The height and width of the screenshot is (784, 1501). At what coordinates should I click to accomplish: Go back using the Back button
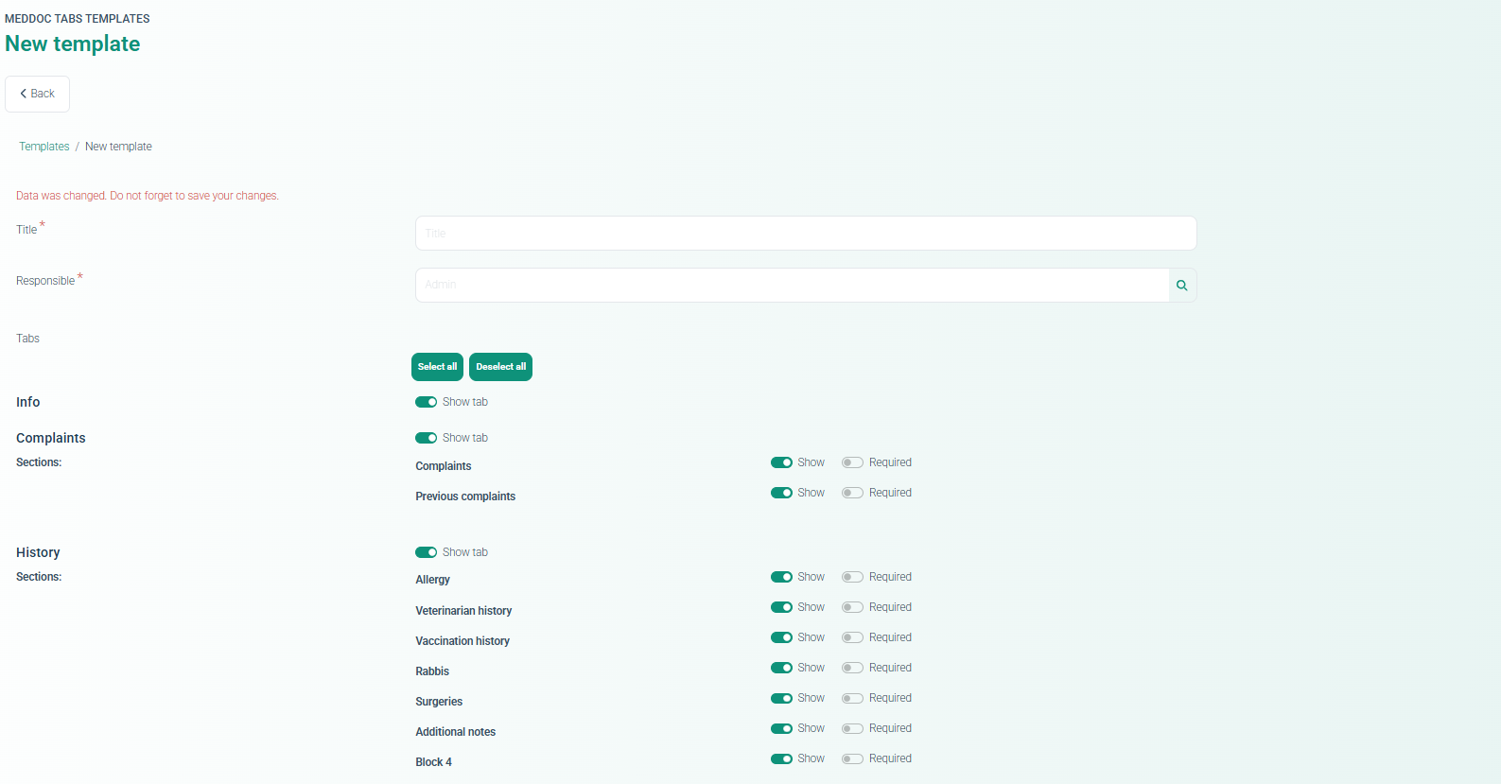pyautogui.click(x=38, y=94)
